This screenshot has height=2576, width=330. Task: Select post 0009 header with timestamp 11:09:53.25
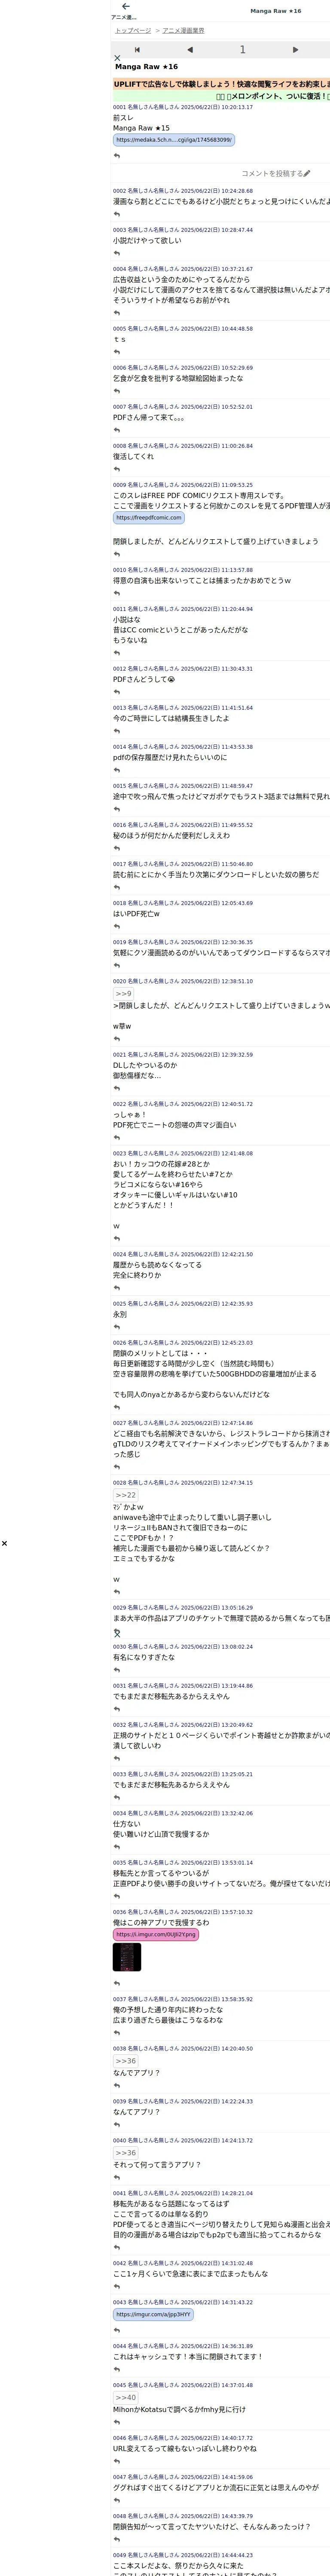point(183,485)
